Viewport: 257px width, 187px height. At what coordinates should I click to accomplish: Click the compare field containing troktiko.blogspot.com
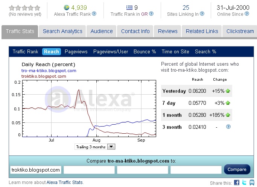[36, 170]
